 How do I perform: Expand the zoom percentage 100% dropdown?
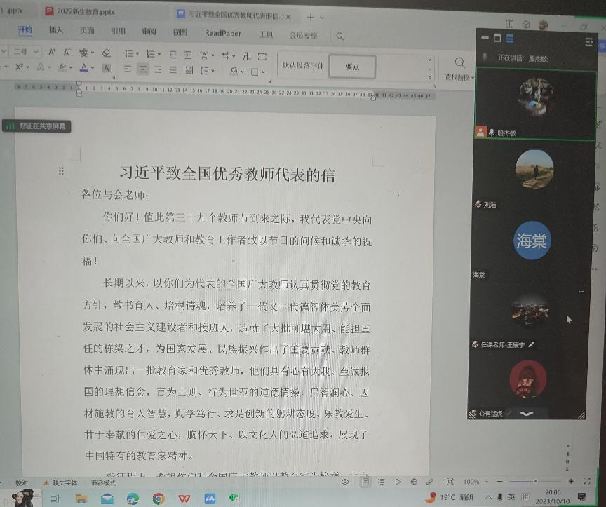[485, 482]
